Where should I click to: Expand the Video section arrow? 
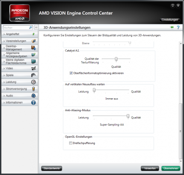click(x=4, y=69)
